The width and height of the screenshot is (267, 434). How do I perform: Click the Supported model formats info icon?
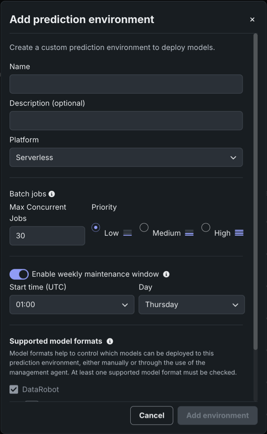tap(110, 341)
